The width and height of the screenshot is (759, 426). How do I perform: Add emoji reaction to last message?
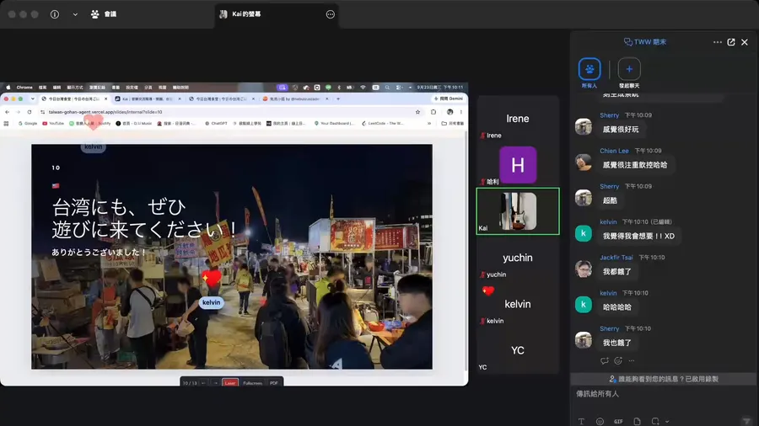tap(618, 361)
